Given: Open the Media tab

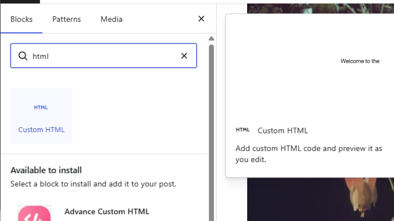Looking at the screenshot, I should 111,19.
